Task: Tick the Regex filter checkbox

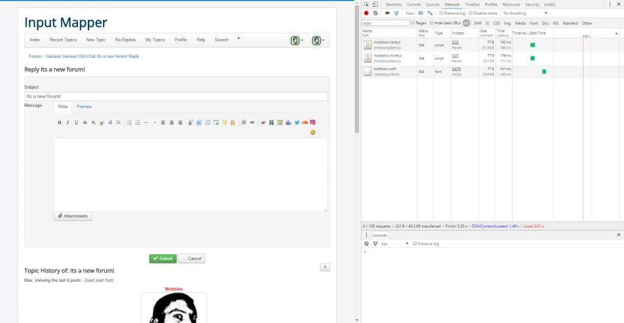Action: coord(413,23)
